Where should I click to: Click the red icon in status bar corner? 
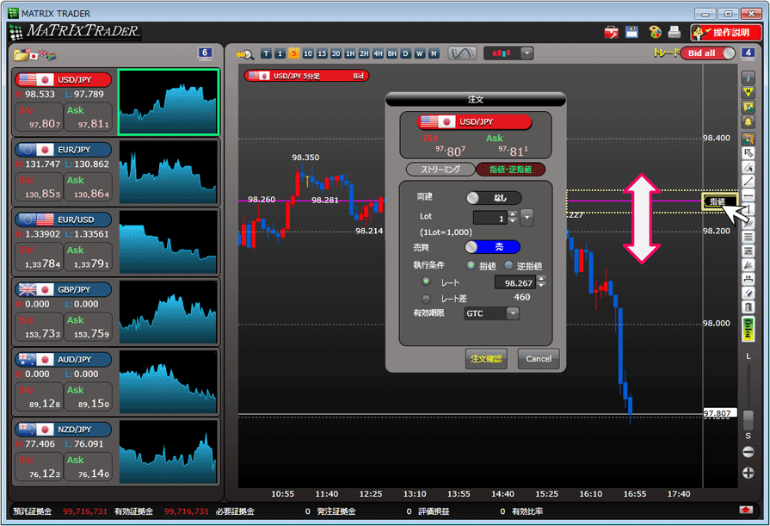pyautogui.click(x=746, y=510)
